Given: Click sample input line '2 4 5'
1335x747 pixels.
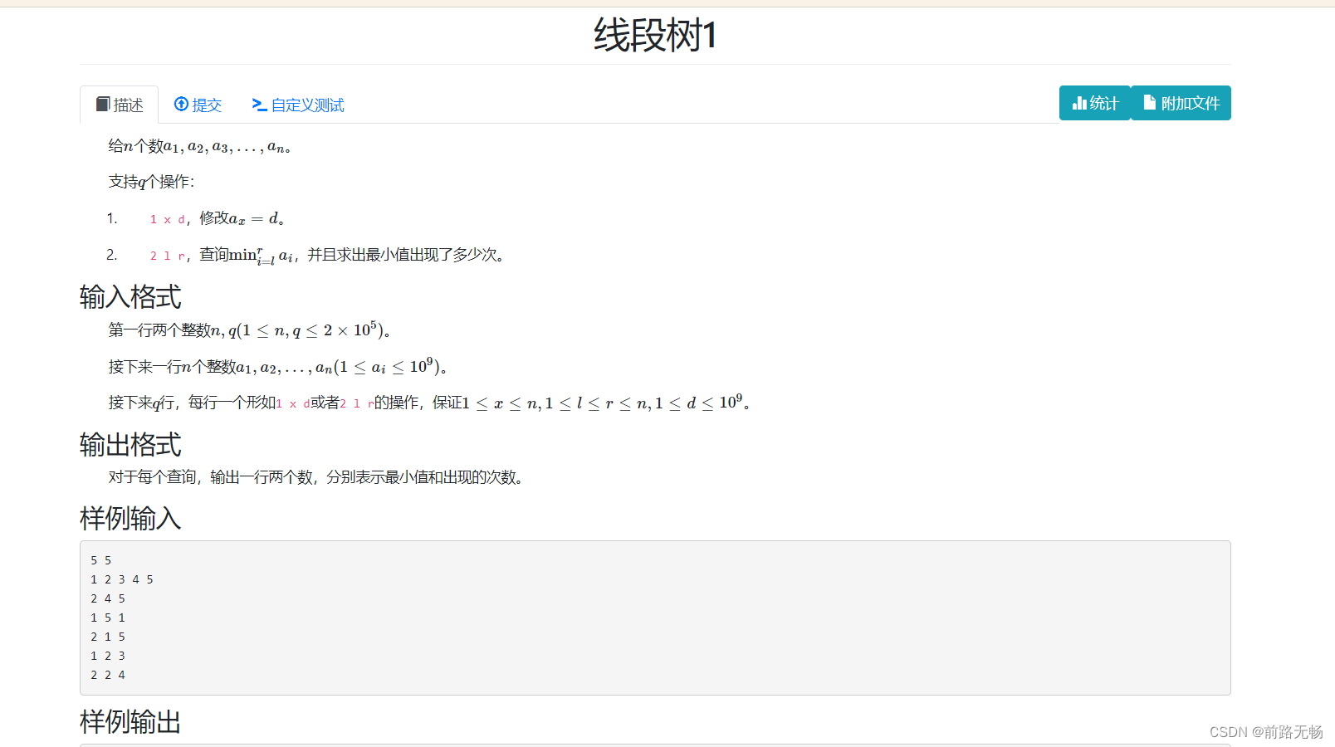Looking at the screenshot, I should (x=108, y=598).
